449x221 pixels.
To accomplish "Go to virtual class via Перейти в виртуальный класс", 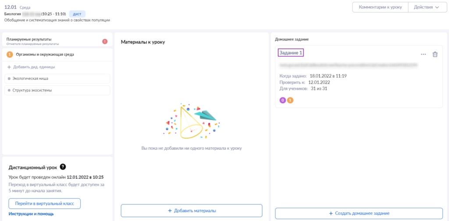I will coord(44,204).
